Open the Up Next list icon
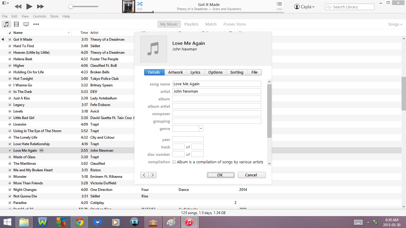 tap(279, 4)
